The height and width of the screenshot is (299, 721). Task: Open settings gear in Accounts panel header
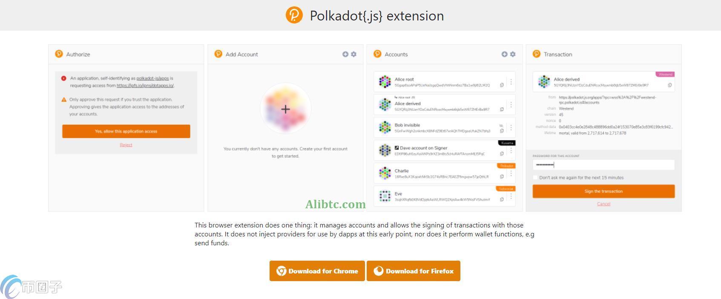click(513, 54)
